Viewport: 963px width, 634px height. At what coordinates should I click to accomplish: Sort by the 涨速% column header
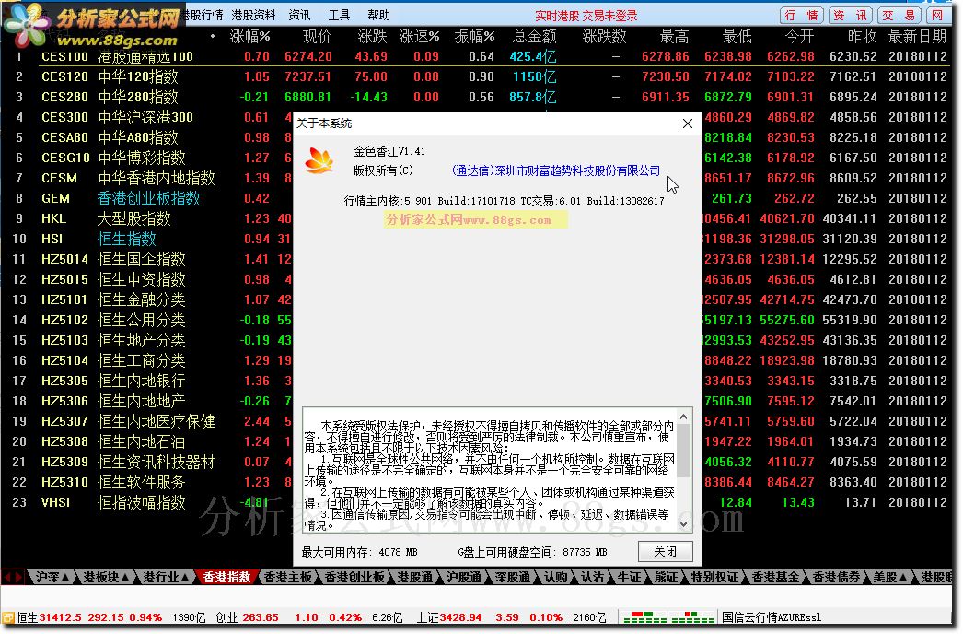[420, 37]
